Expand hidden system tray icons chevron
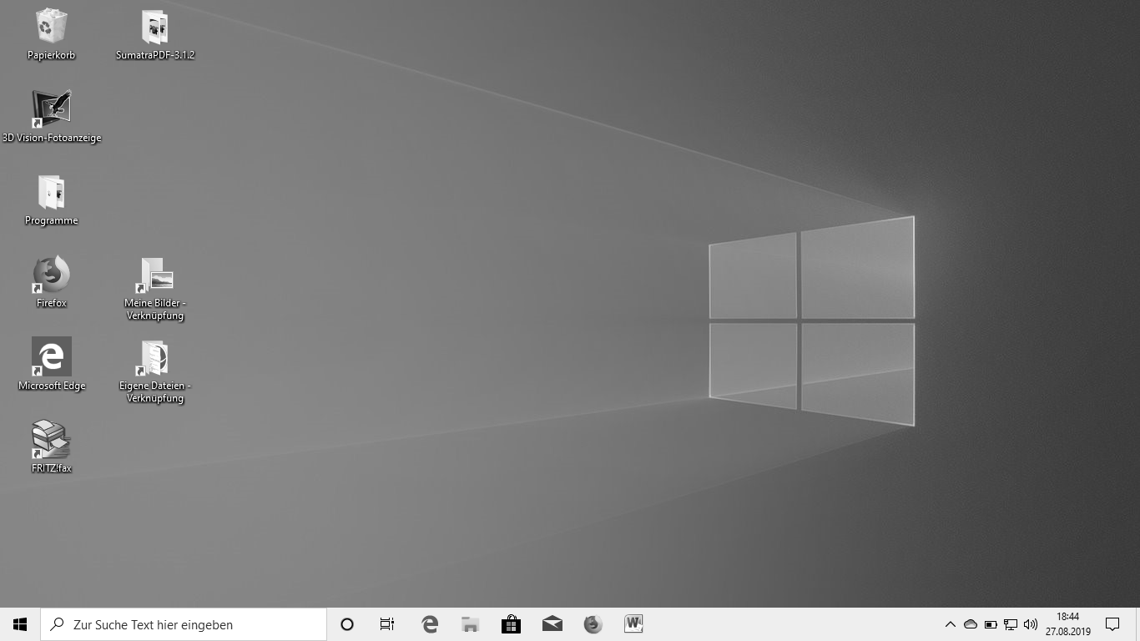Viewport: 1140px width, 641px height. [x=950, y=624]
